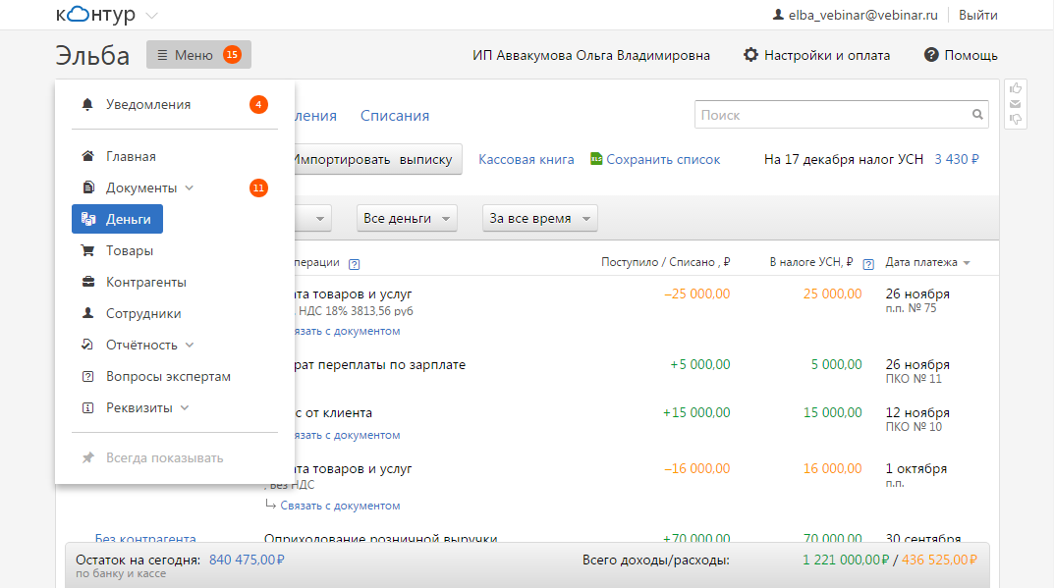This screenshot has height=588, width=1054.
Task: Expand the Отчётность submenu chevron
Action: 190,345
